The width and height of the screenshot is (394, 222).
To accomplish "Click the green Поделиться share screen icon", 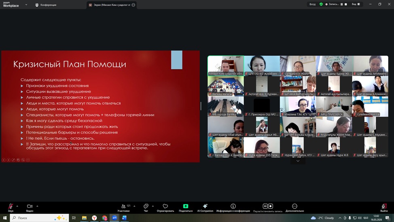I will pos(185,207).
